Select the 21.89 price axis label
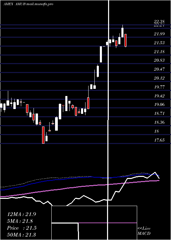This screenshot has height=240, width=171. 159,34
